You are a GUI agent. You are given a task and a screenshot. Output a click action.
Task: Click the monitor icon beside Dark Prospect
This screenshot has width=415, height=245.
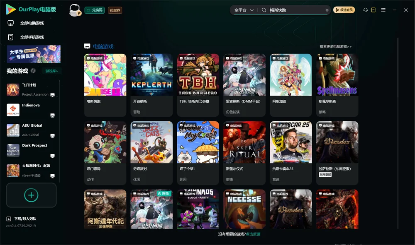point(52,156)
